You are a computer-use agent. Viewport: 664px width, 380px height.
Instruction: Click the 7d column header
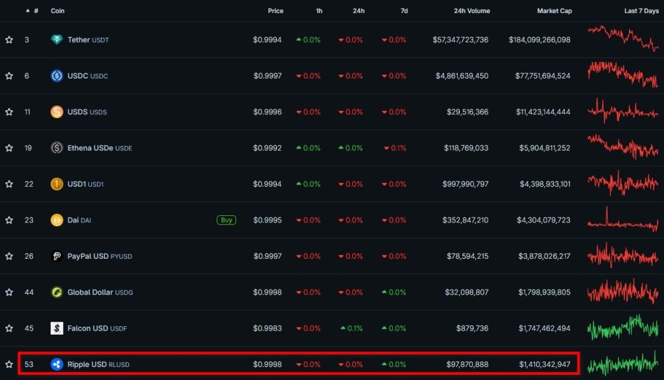tap(403, 11)
